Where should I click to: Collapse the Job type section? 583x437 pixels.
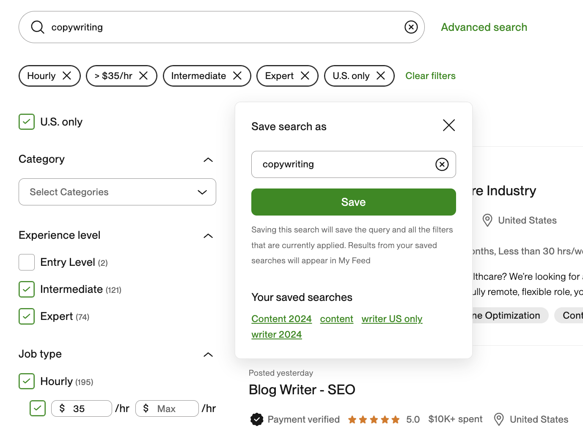pos(208,355)
